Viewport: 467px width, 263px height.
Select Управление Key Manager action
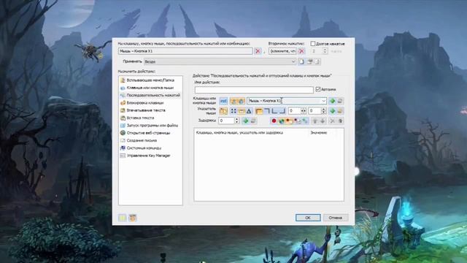point(150,156)
